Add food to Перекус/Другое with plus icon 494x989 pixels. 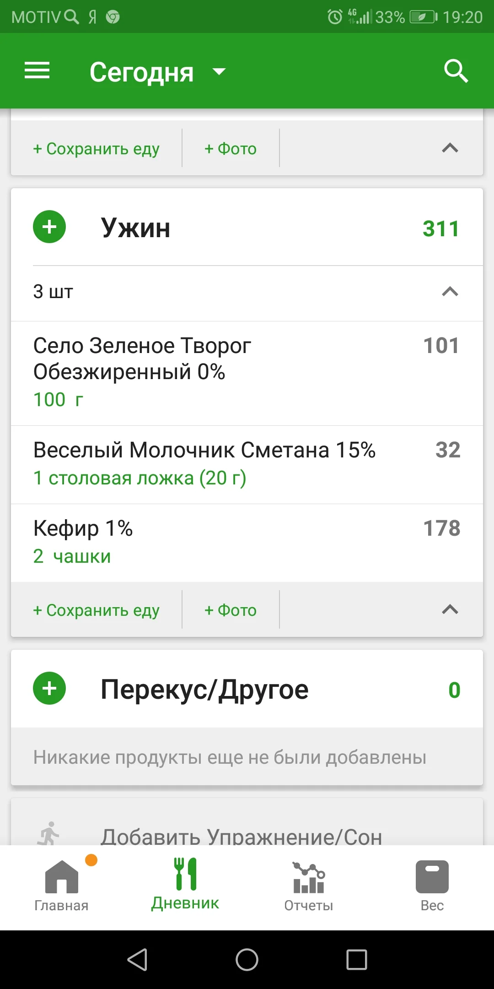point(49,689)
